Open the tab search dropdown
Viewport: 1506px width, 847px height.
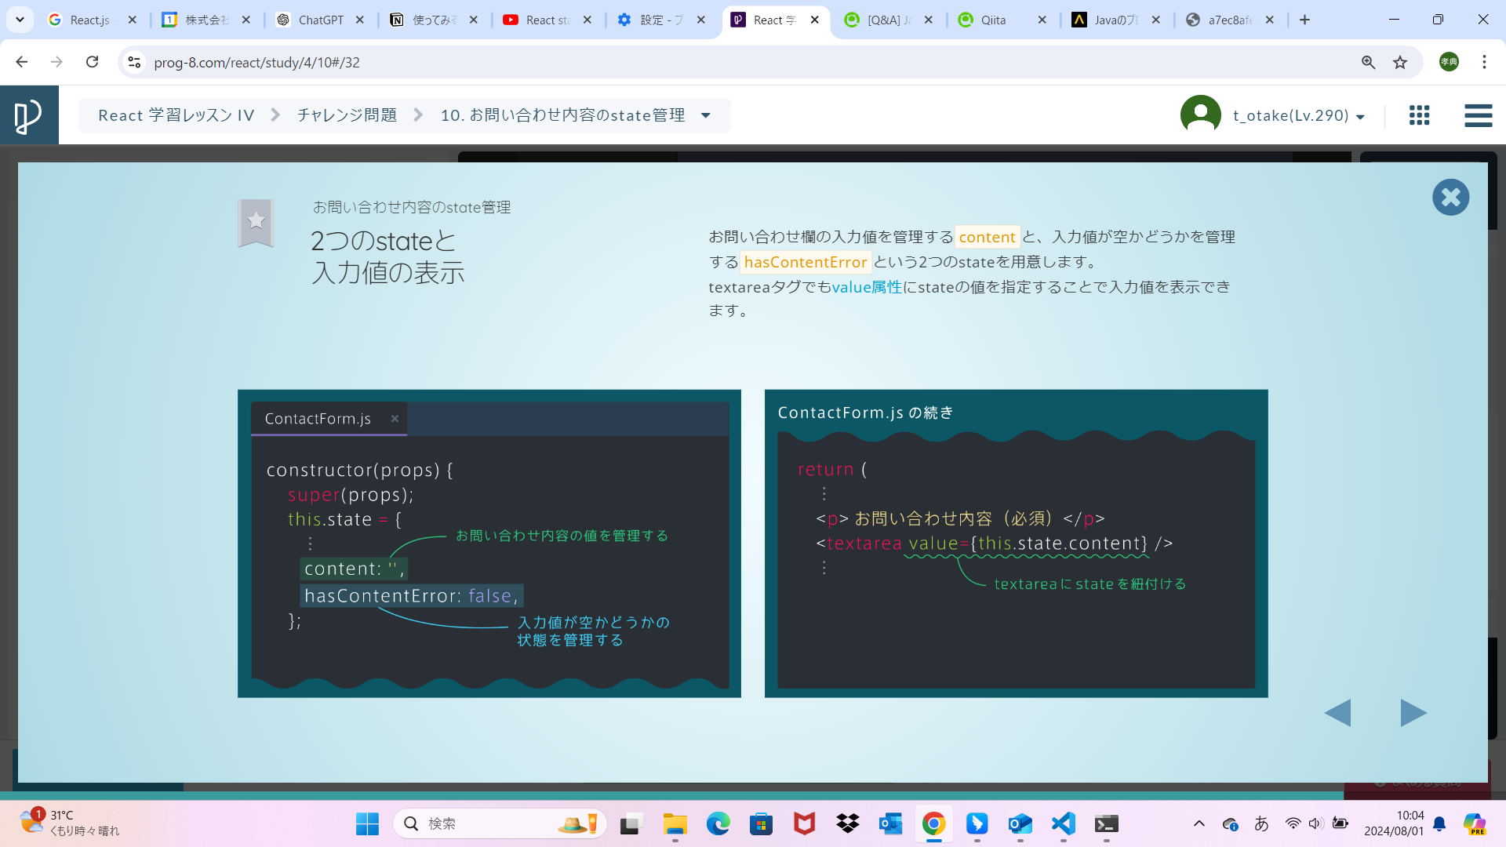(20, 20)
